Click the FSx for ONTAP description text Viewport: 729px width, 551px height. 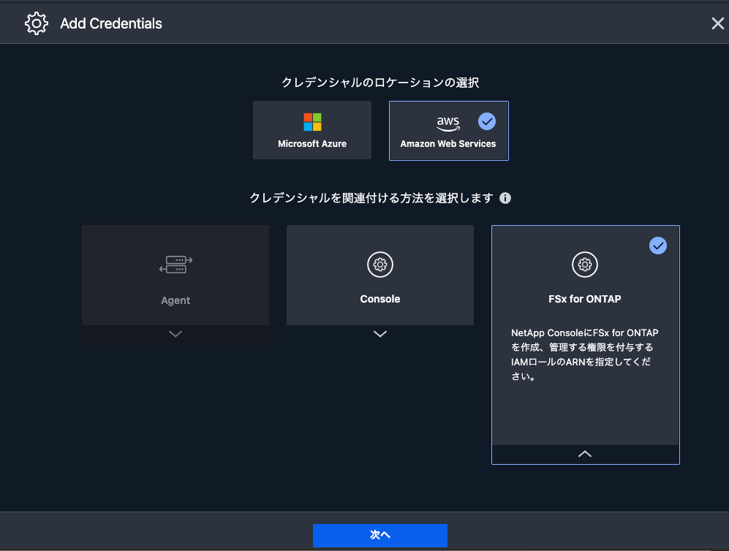coord(584,354)
